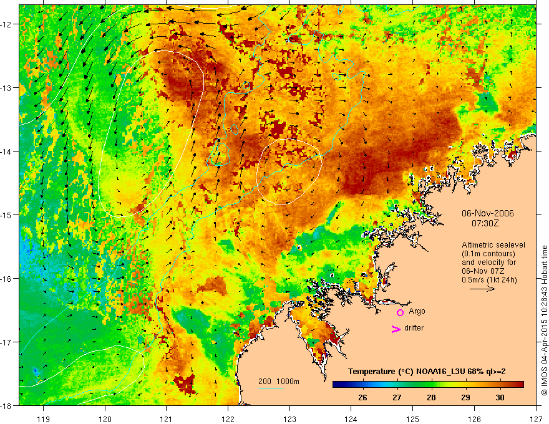The width and height of the screenshot is (549, 424).
Task: Click the colorbar tick label 28
Action: [431, 397]
